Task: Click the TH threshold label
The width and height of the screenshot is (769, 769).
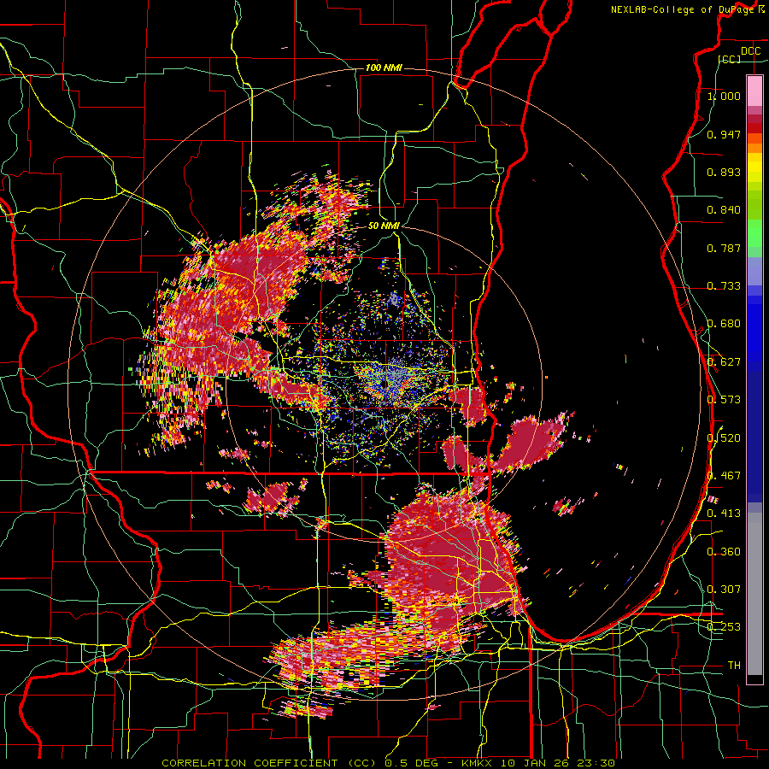Action: [734, 666]
